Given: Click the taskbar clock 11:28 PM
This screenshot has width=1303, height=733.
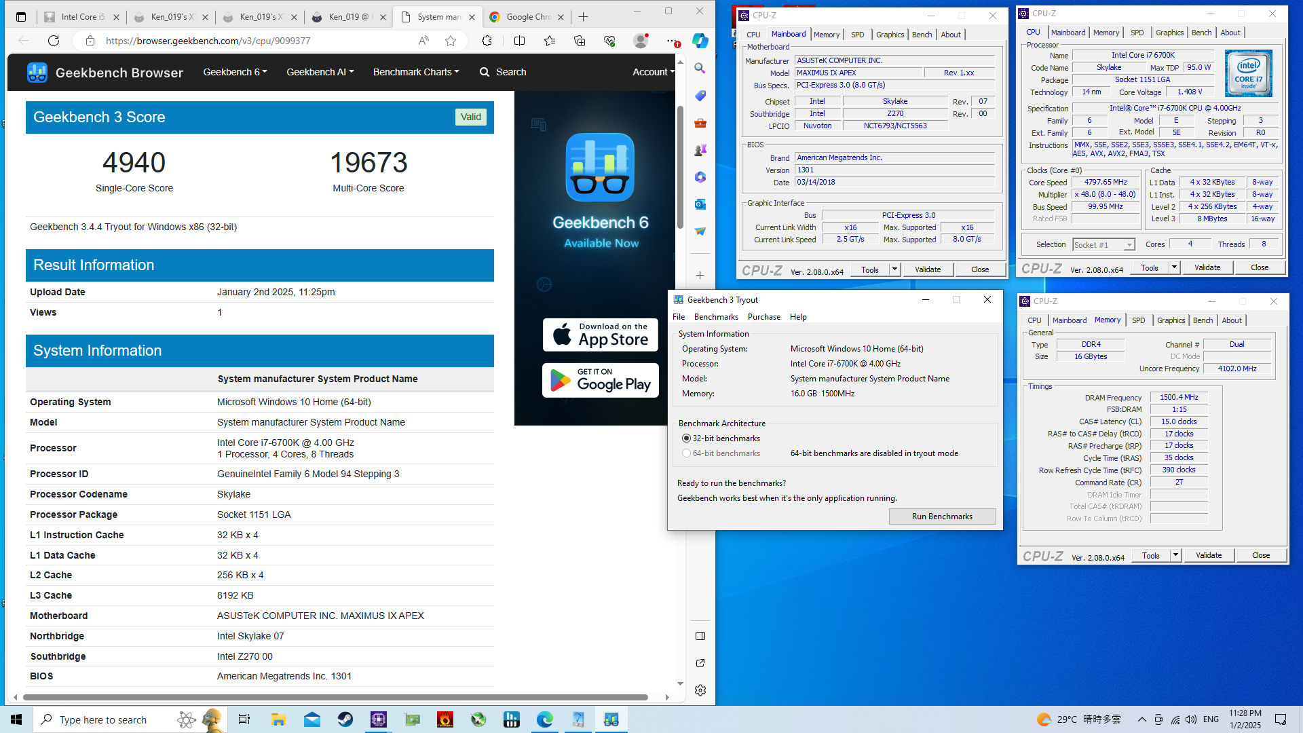Looking at the screenshot, I should tap(1245, 719).
